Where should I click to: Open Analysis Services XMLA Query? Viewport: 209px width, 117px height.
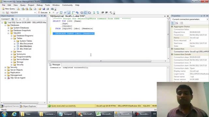pyautogui.click(x=31, y=9)
